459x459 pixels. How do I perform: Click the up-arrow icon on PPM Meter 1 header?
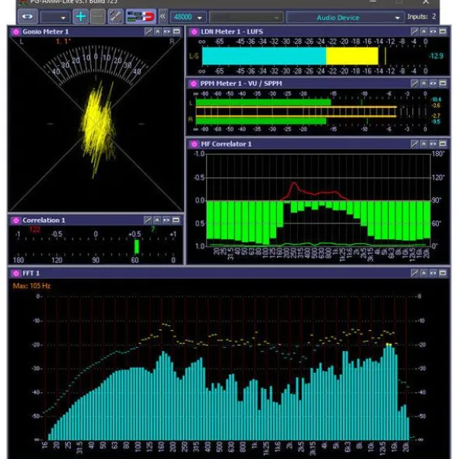tap(423, 84)
